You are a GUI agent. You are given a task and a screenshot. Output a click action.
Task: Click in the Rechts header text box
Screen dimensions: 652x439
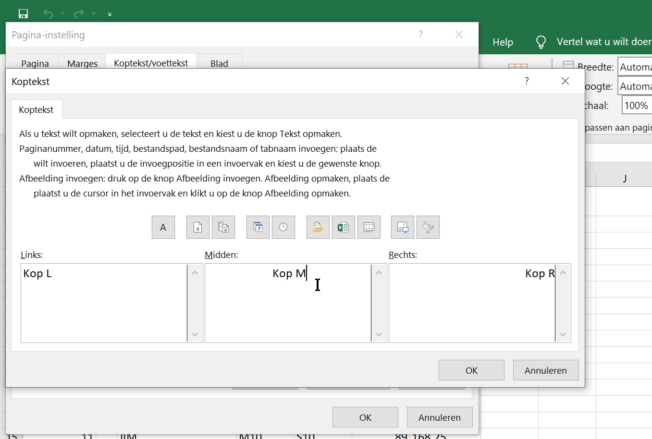472,303
